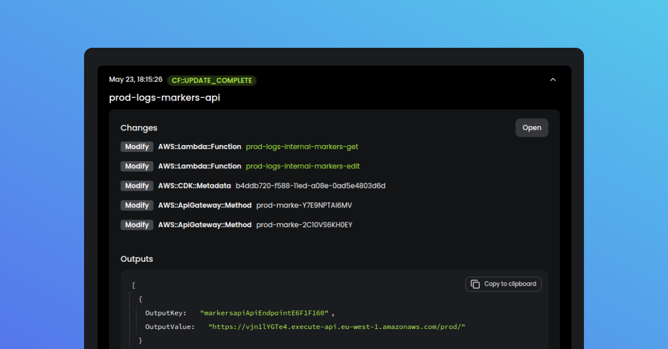This screenshot has width=668, height=349.
Task: Click AWS::Lambda::Function type for markers-get row
Action: coord(200,147)
